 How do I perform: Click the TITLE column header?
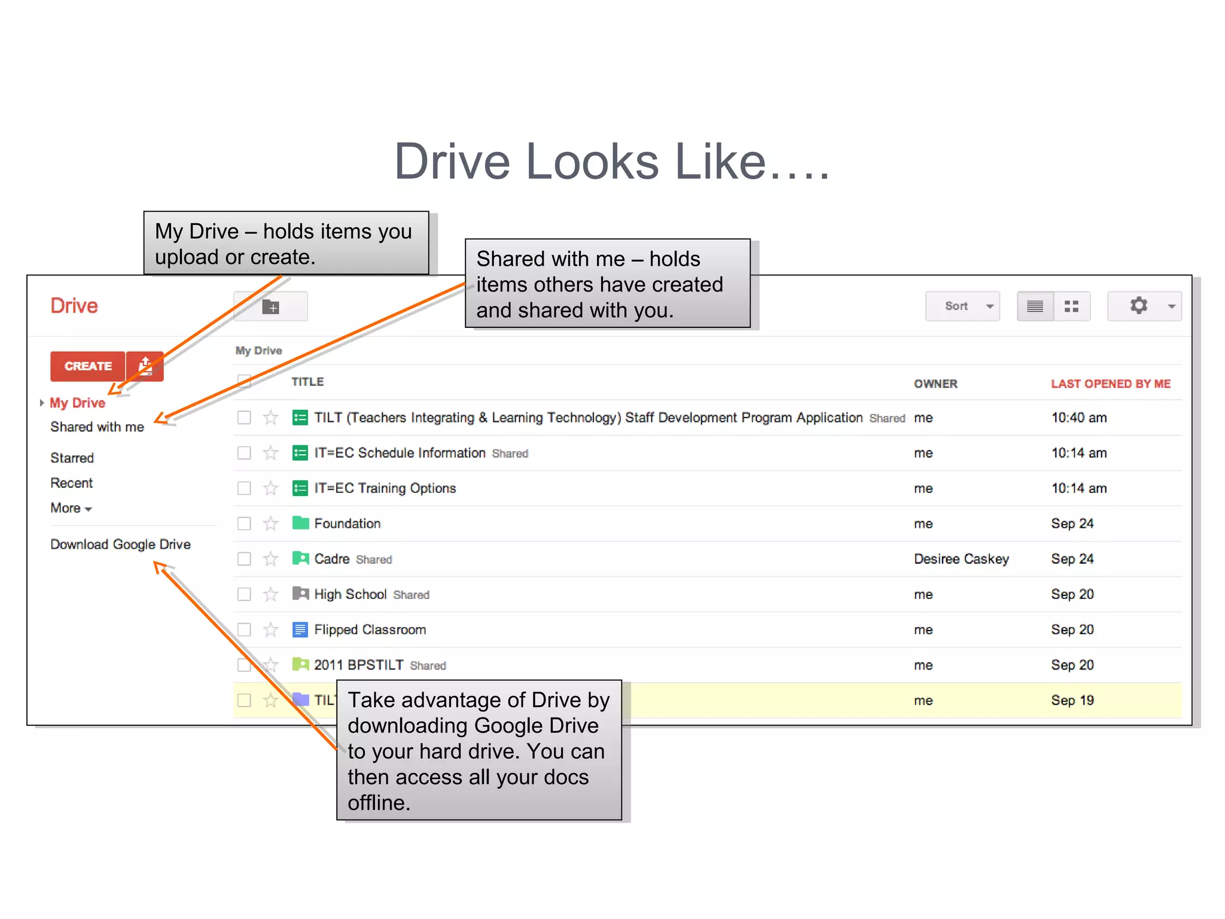click(307, 382)
